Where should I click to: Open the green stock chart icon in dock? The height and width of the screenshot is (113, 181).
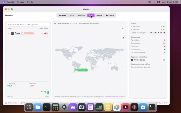tap(99, 107)
